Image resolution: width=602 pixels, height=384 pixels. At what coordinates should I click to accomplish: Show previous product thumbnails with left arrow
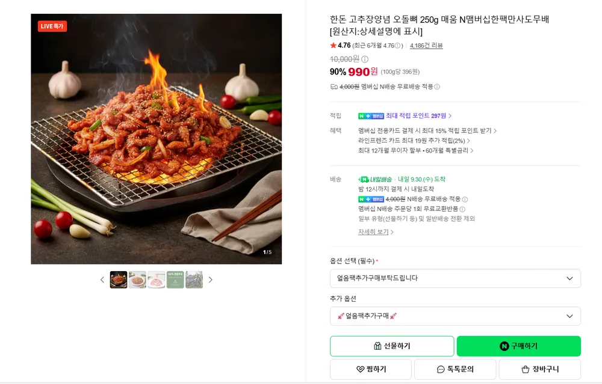point(102,280)
